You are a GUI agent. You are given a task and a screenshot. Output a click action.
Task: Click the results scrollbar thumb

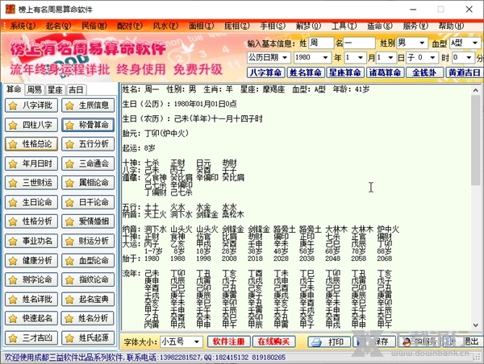pyautogui.click(x=476, y=140)
